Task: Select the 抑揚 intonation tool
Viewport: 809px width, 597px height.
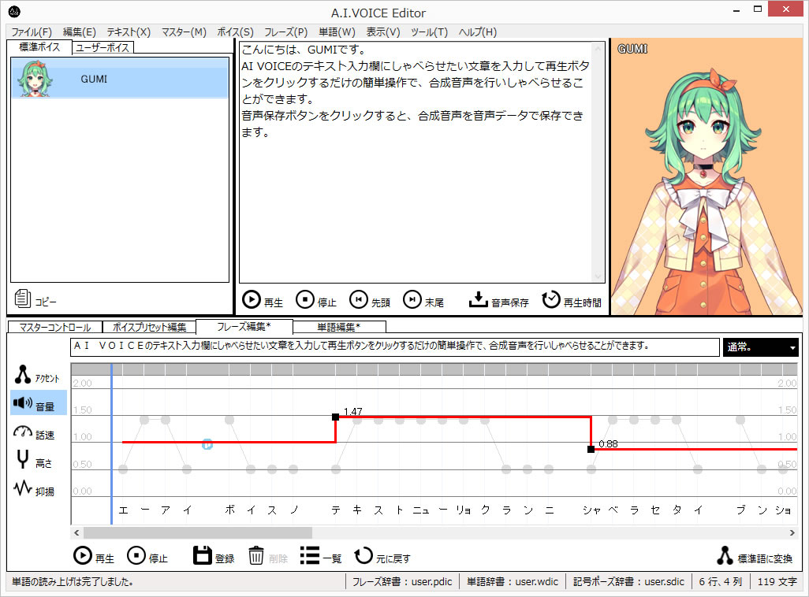Action: pos(34,489)
